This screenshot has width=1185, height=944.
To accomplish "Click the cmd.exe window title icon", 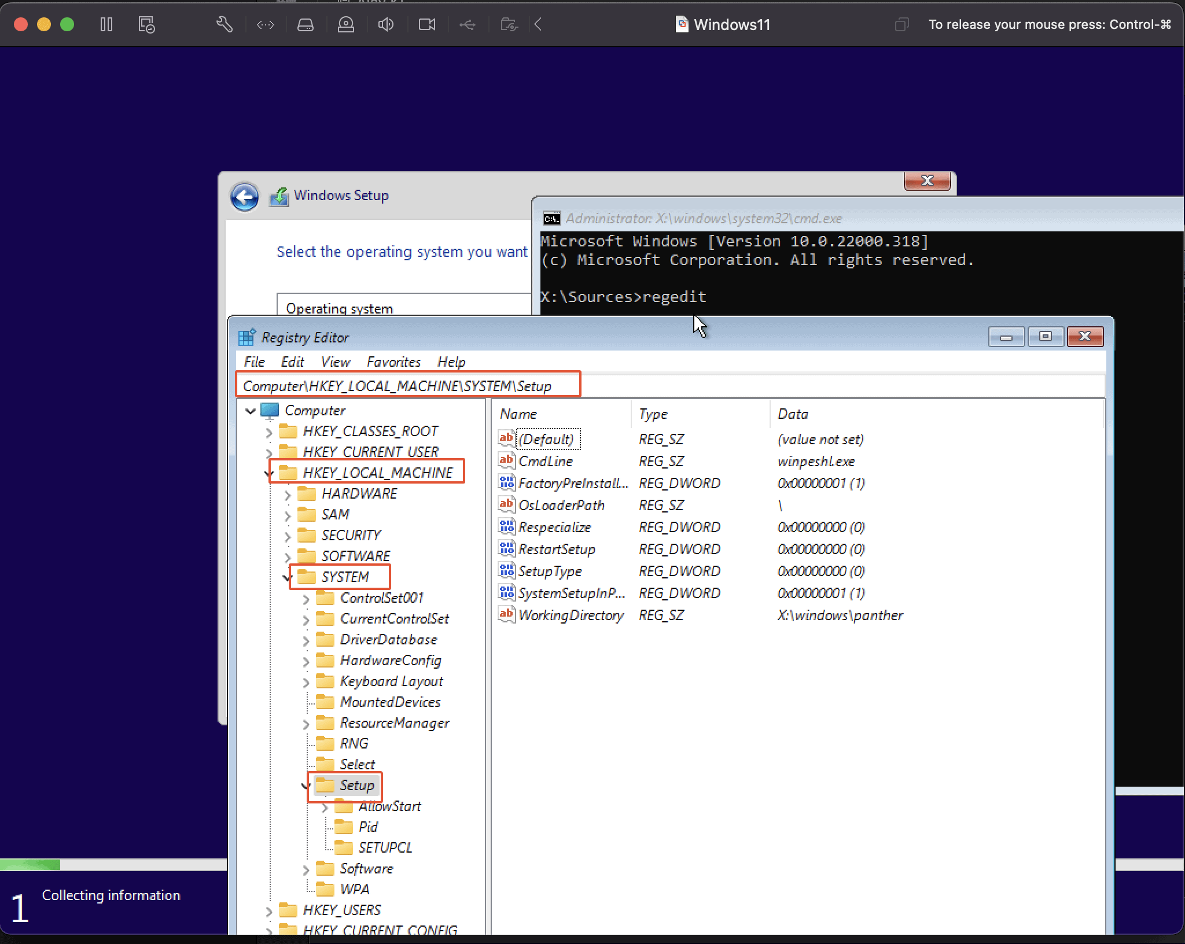I will 551,219.
